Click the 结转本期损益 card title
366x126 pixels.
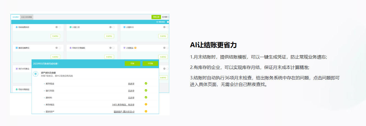tap(24, 89)
